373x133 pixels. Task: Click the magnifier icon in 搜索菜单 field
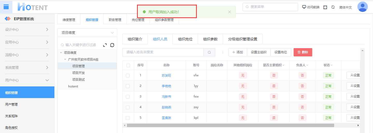[247, 7]
